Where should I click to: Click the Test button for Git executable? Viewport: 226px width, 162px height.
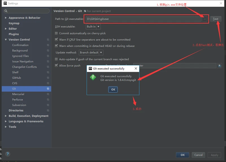[216, 19]
